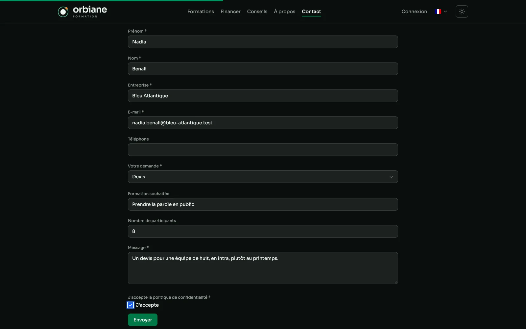
Task: Click the Connexion link
Action: click(x=414, y=12)
